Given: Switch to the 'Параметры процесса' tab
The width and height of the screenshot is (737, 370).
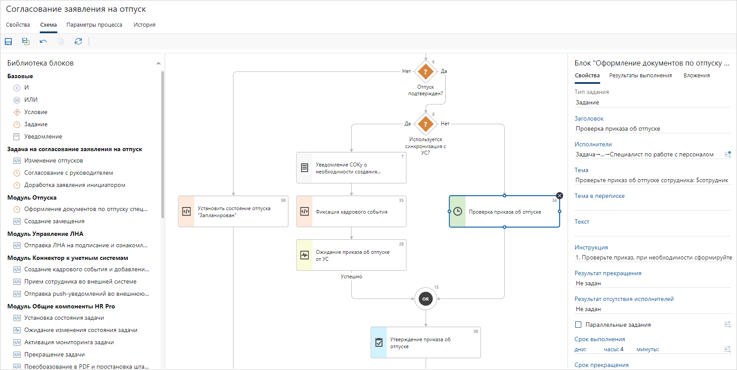Looking at the screenshot, I should 94,25.
